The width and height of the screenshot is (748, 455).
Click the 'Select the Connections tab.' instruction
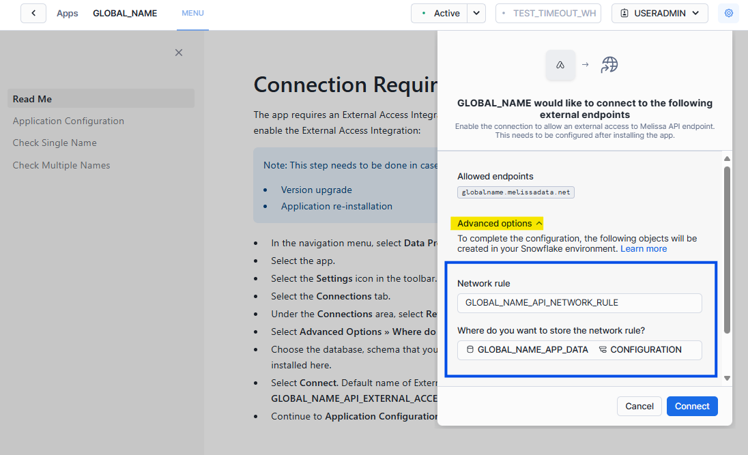click(x=330, y=296)
